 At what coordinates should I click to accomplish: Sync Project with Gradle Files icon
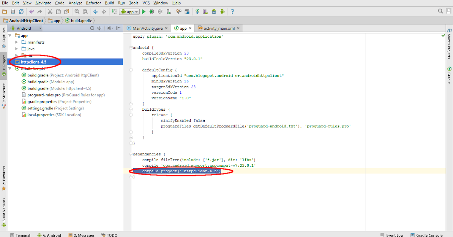coord(197,12)
